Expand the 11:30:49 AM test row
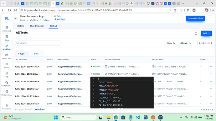The height and width of the screenshot is (121, 216). (211, 81)
